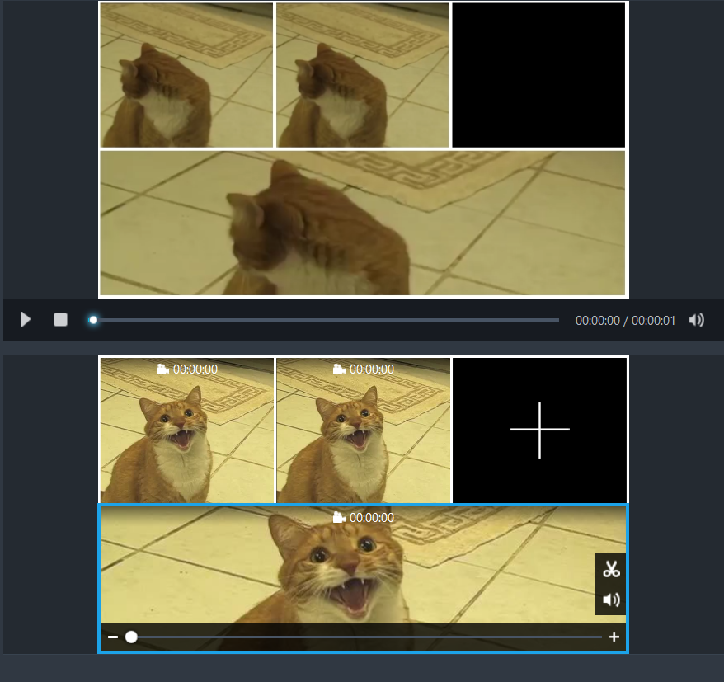Cut the selected clip with the scissors tool
The height and width of the screenshot is (682, 724).
point(611,568)
